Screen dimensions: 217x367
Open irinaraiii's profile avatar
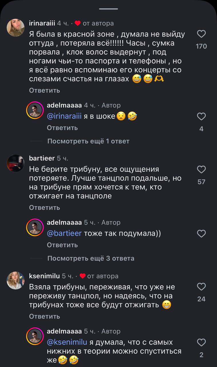15,28
